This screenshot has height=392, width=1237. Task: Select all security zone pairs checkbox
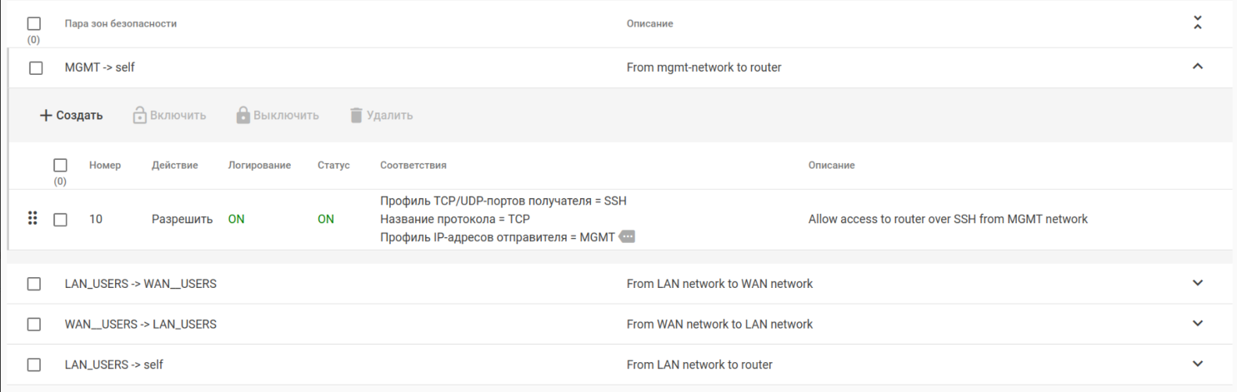34,24
